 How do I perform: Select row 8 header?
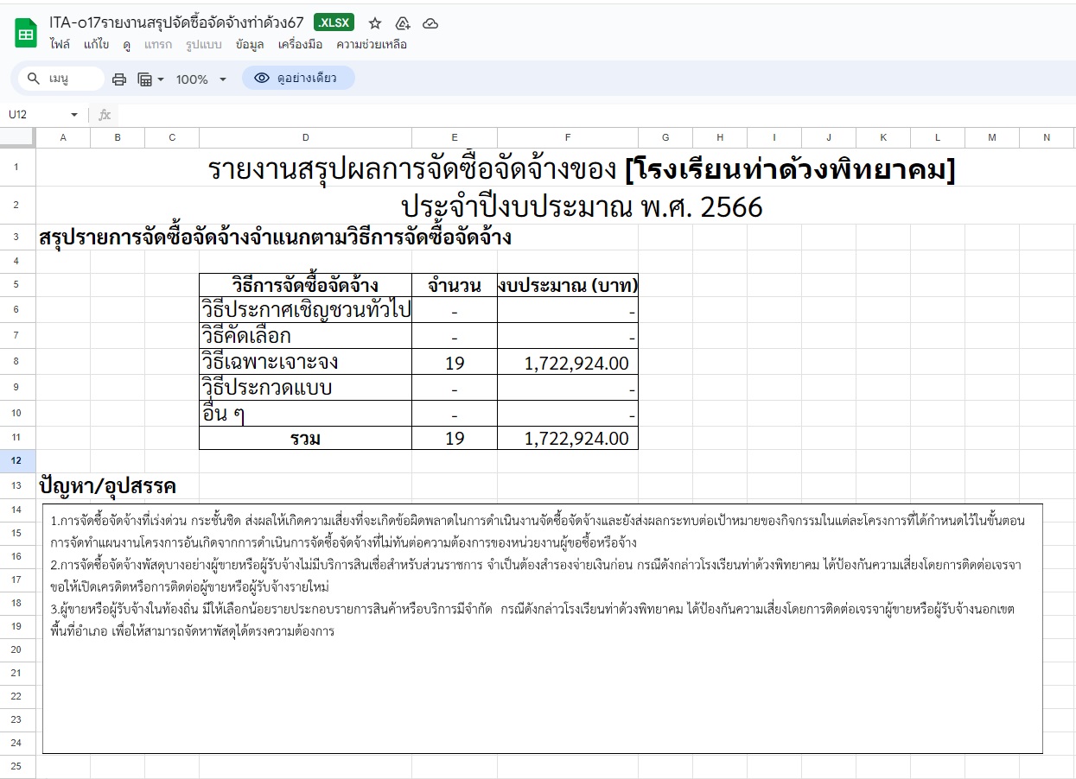(x=17, y=361)
